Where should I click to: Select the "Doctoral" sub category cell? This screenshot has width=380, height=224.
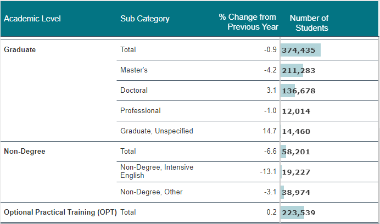[134, 91]
